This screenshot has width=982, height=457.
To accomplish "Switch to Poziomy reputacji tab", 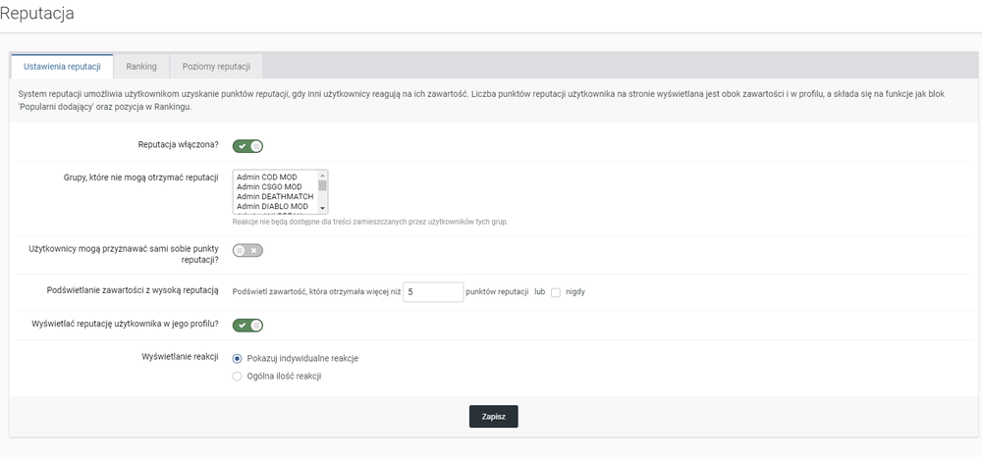I will click(216, 67).
